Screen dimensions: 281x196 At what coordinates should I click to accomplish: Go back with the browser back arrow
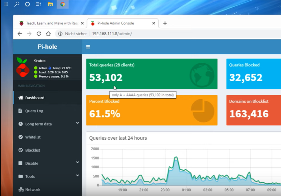(20, 34)
